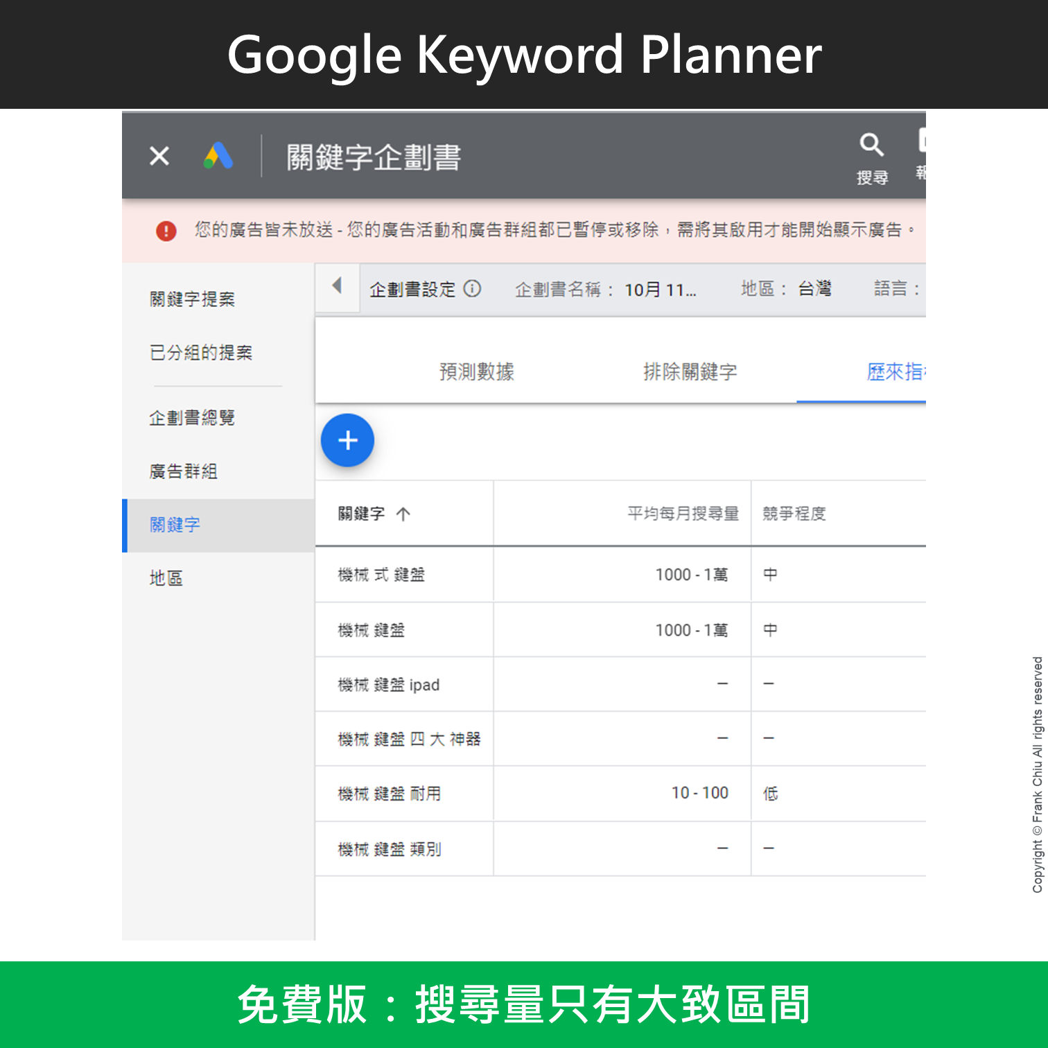The width and height of the screenshot is (1048, 1048).
Task: Open 廣告群組 in the sidebar
Action: pyautogui.click(x=184, y=471)
